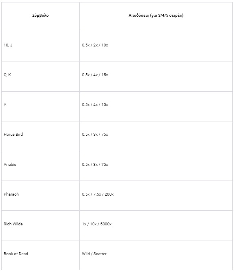The image size is (234, 271).
Task: Click the 0.5x / 2x / 10x payout
Action: pos(95,45)
